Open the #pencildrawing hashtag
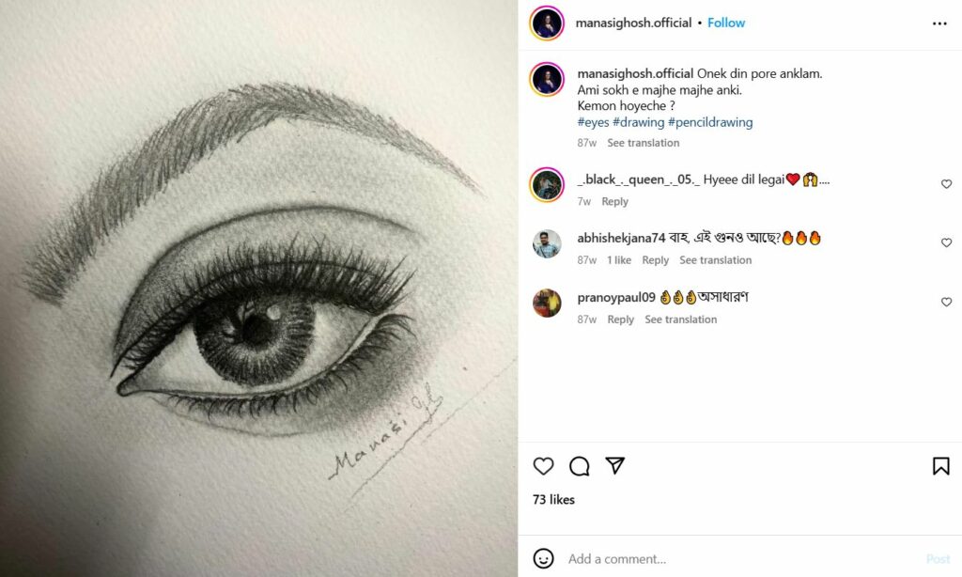The image size is (962, 577). 710,122
